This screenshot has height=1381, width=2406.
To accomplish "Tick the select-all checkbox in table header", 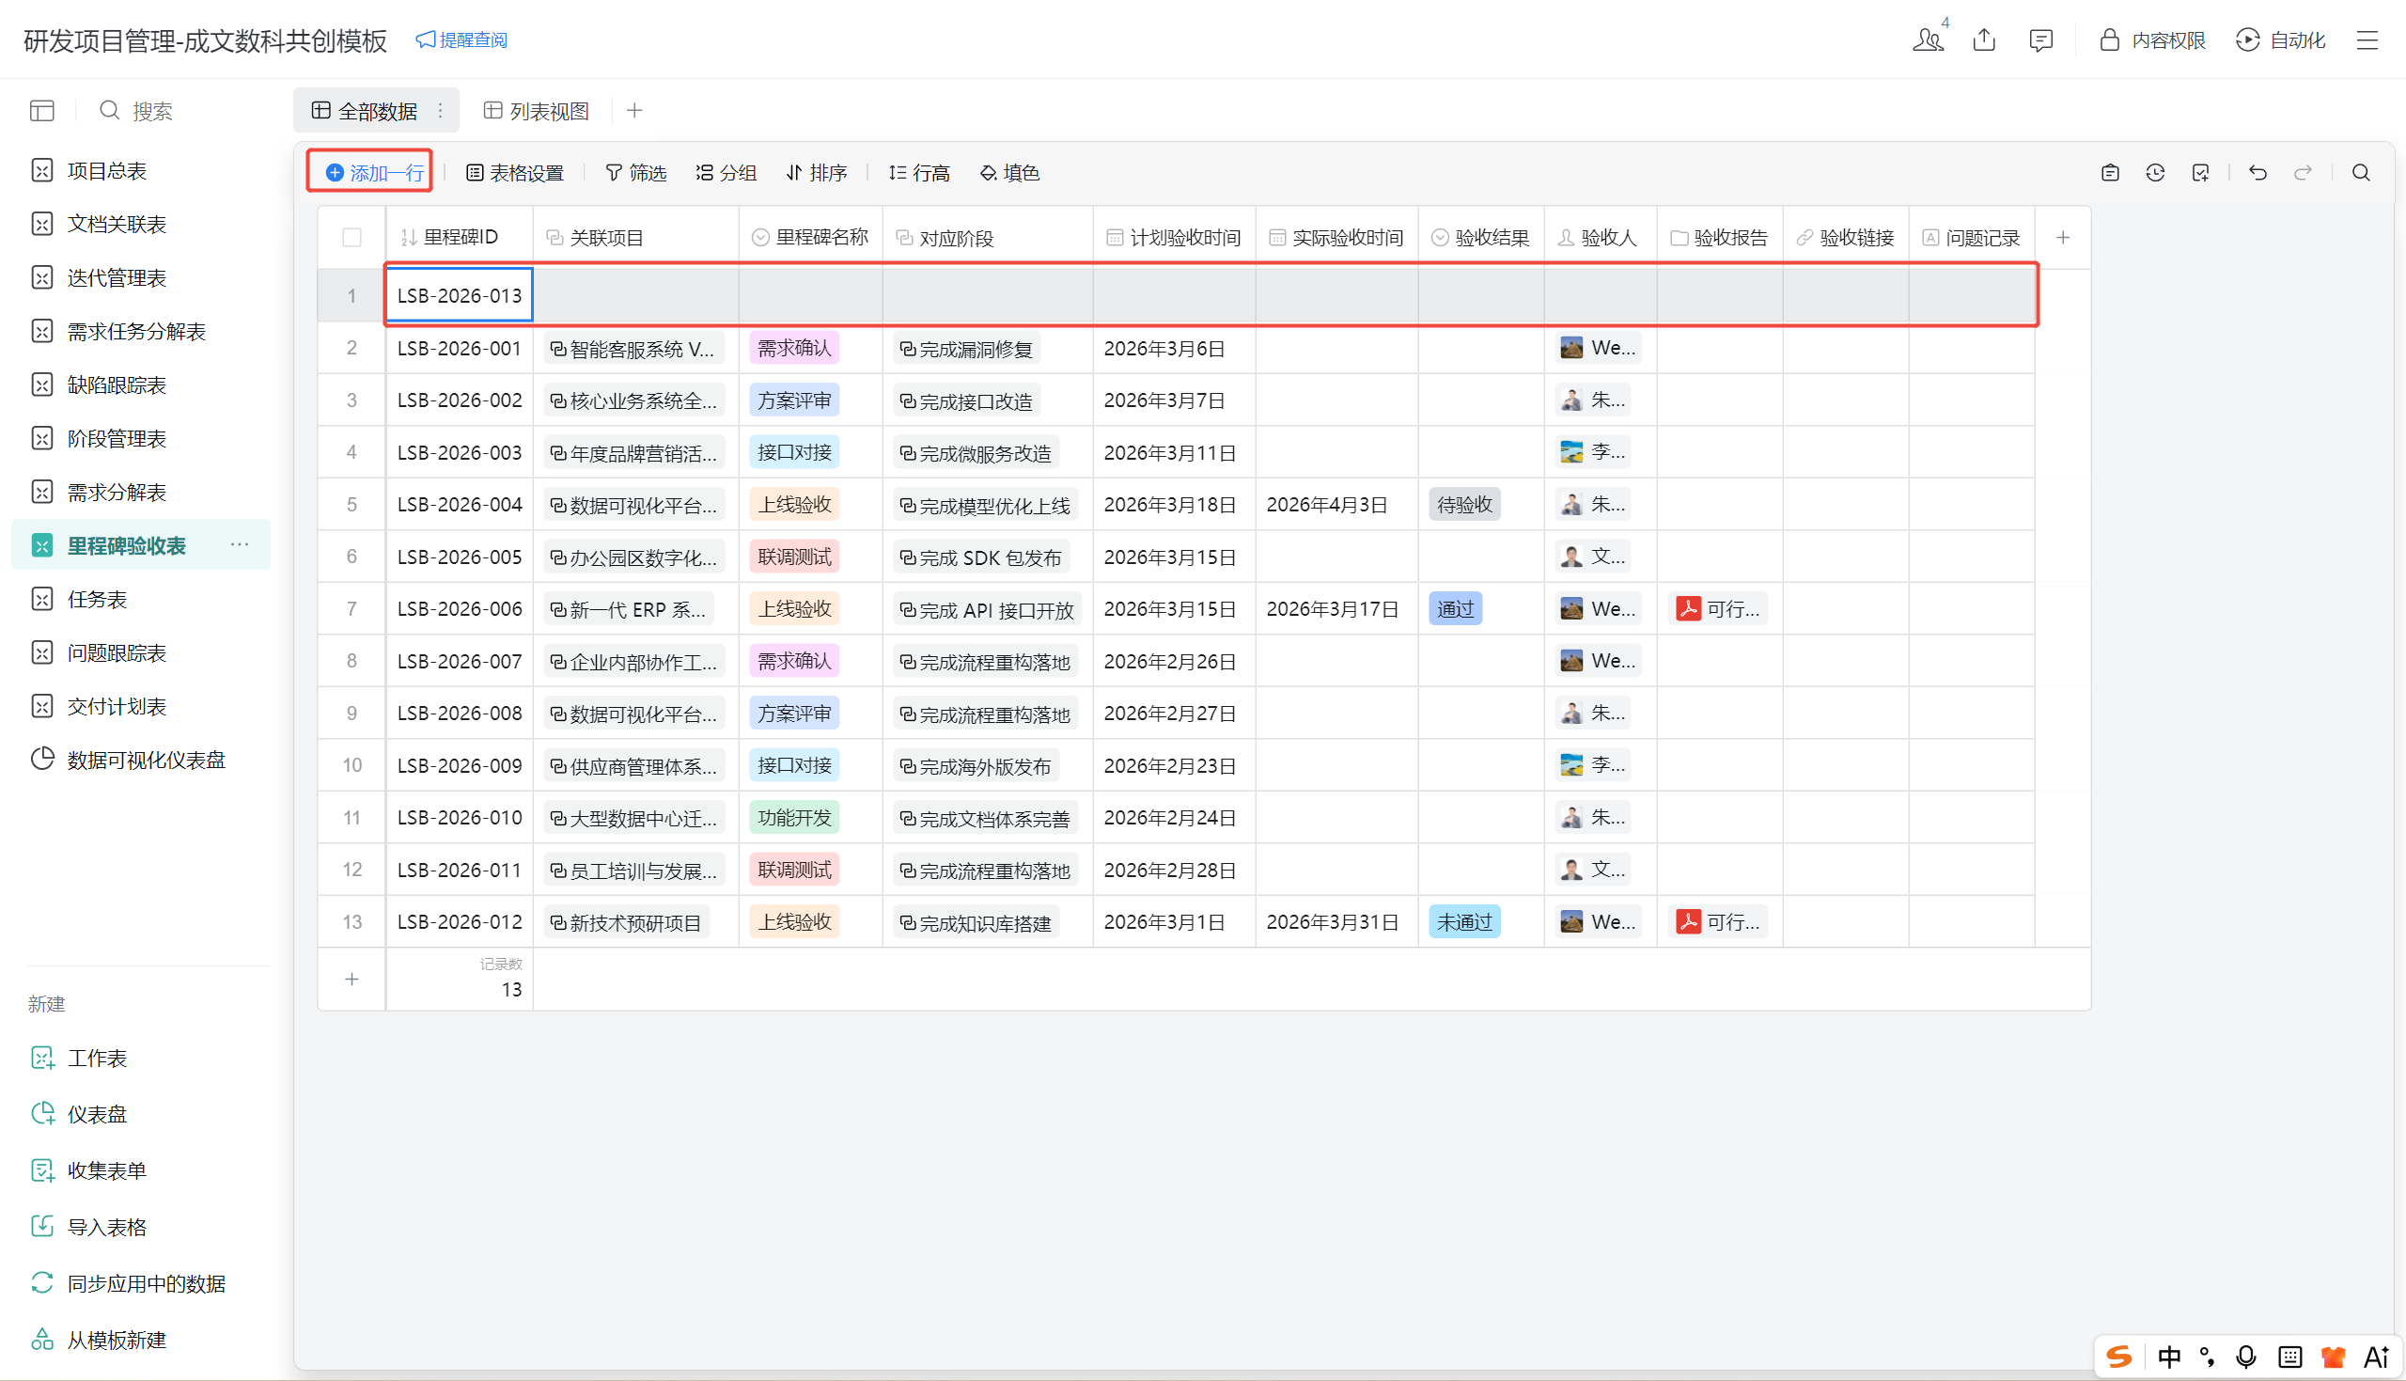I will tap(352, 237).
